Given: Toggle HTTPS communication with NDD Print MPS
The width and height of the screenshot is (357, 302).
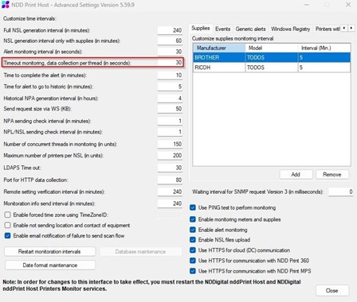Looking at the screenshot, I should click(193, 271).
